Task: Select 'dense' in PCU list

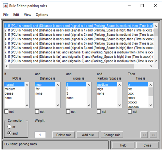Action: [x=9, y=94]
